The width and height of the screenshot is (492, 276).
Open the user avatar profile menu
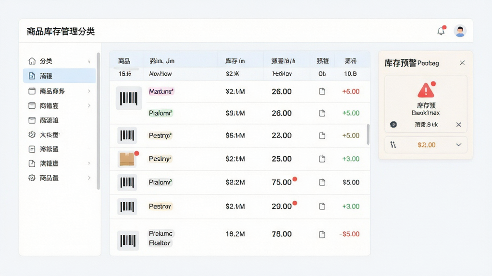tap(460, 31)
